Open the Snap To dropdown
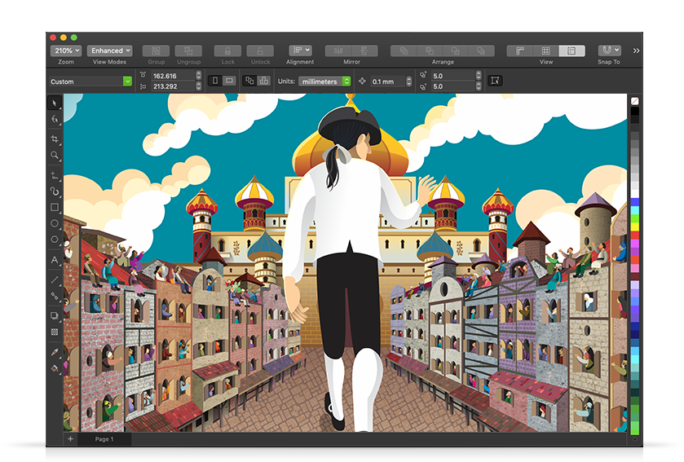 [609, 51]
